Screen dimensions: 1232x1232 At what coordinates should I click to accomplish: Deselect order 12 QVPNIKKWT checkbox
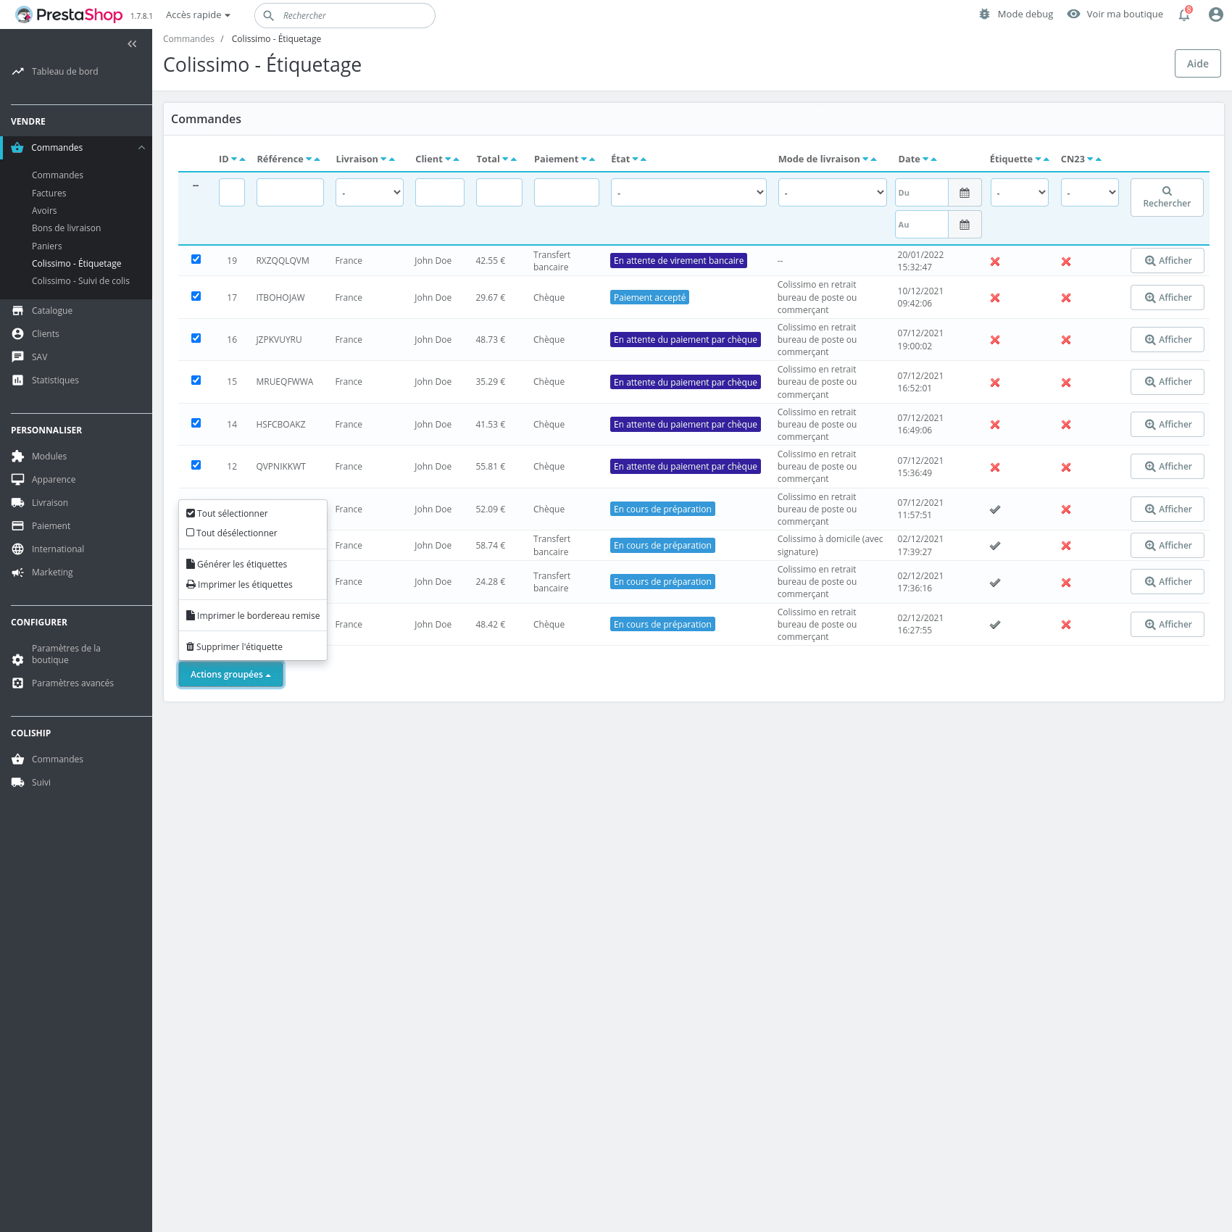(196, 465)
